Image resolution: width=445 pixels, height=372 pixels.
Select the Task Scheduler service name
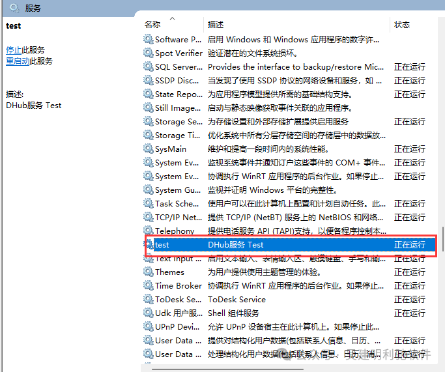(177, 203)
